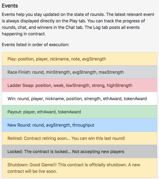Select the Win event row
The image size is (159, 179).
79,99
